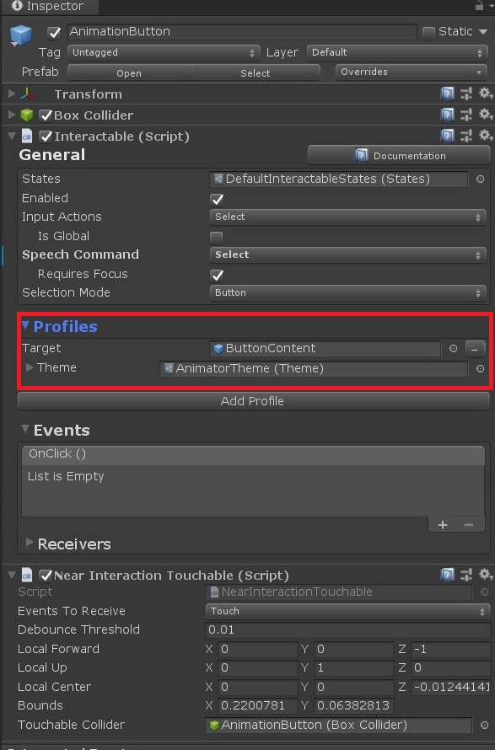Select the Inspector tab
This screenshot has width=495, height=750.
point(49,6)
